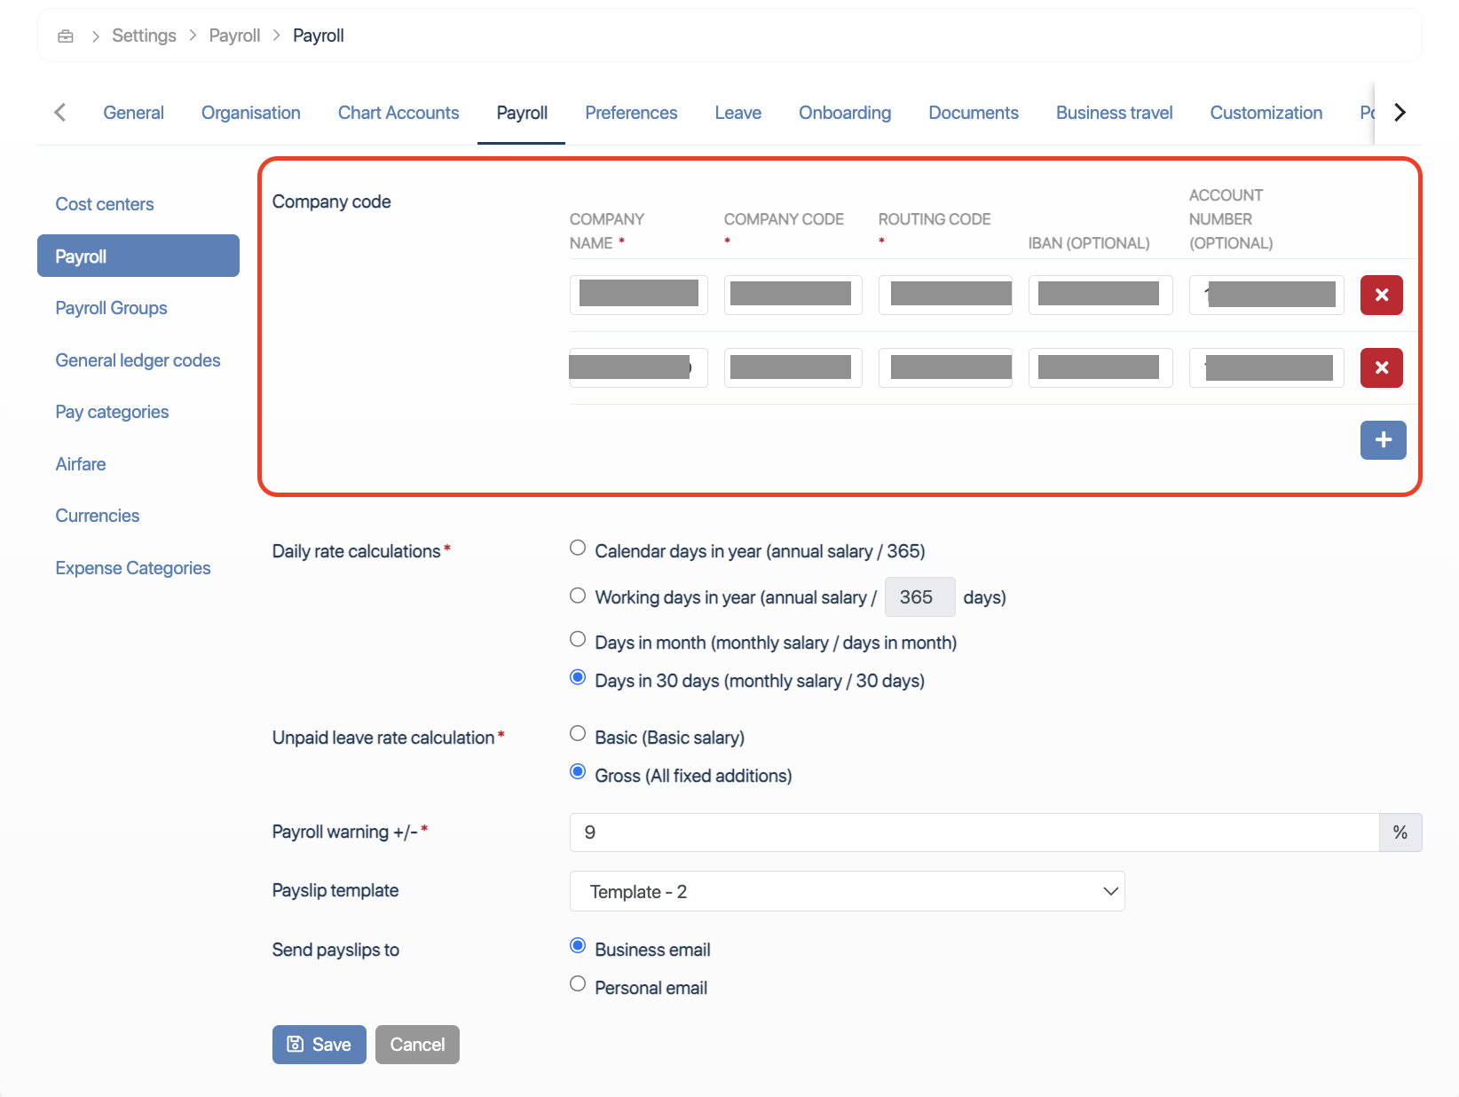Click the briefcase home icon in breadcrumb
Viewport: 1459px width, 1097px height.
pos(66,36)
